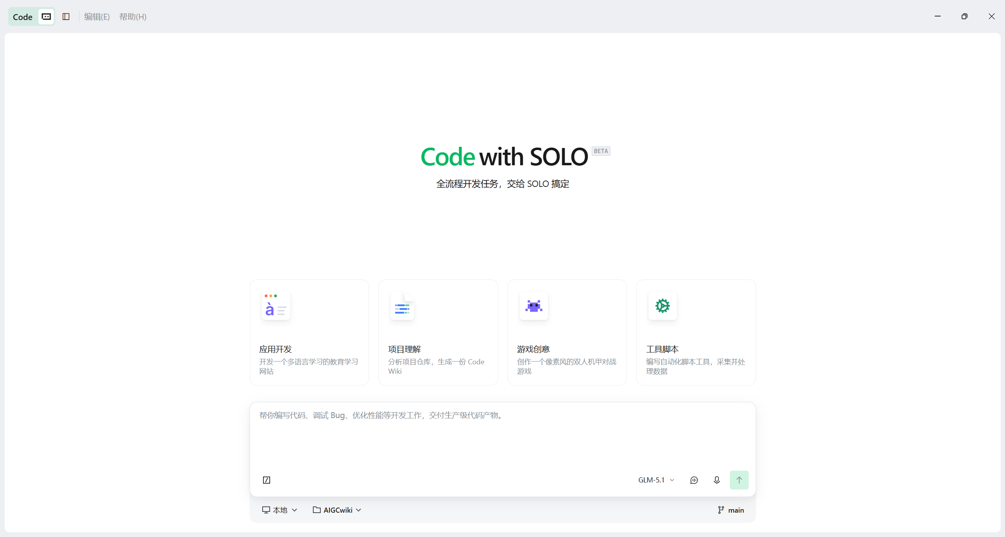Choose the 项目理解 suggestion card

(x=438, y=332)
